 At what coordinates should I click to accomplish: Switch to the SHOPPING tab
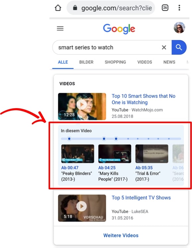[115, 62]
